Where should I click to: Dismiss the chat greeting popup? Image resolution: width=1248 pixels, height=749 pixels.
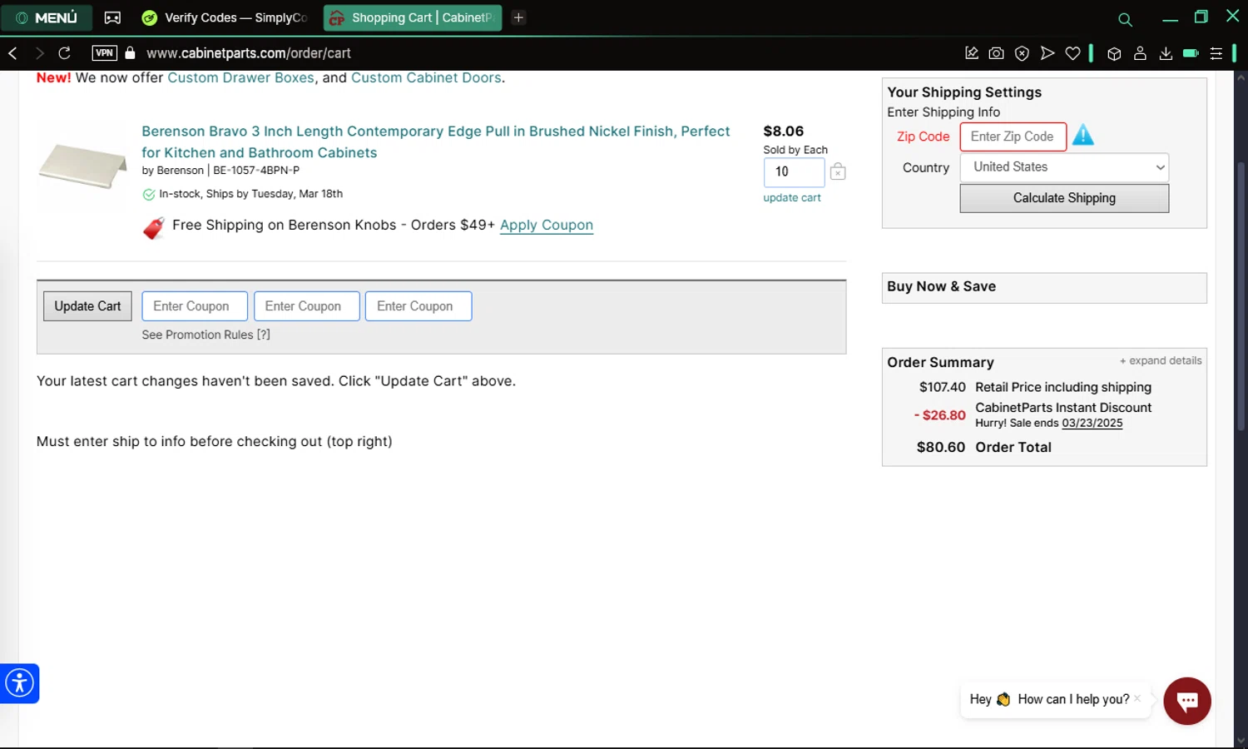pos(1137,698)
